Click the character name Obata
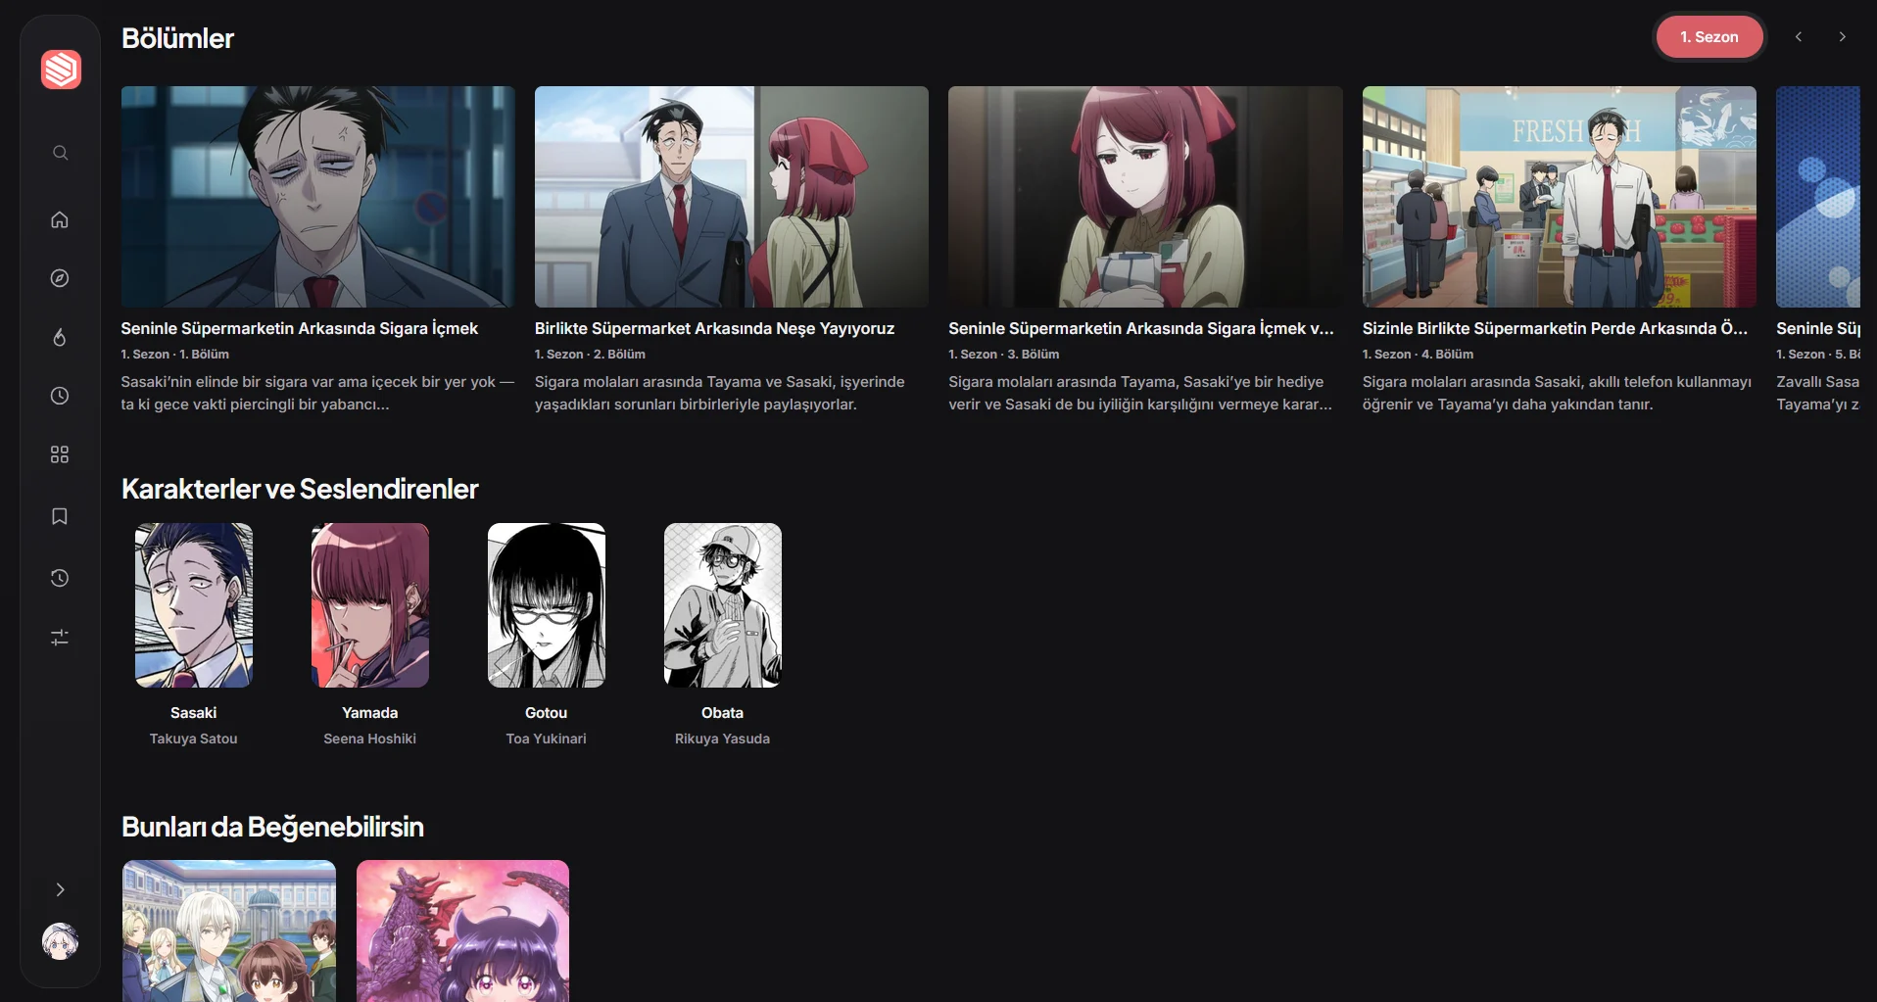 [723, 713]
